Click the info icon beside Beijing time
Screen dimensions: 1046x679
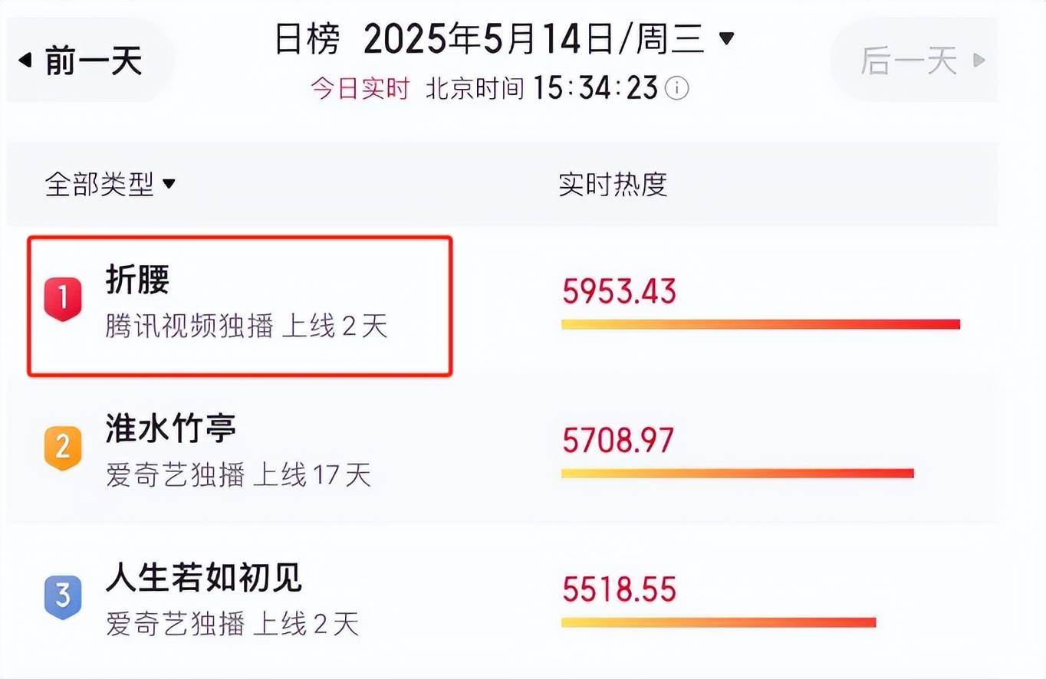676,90
